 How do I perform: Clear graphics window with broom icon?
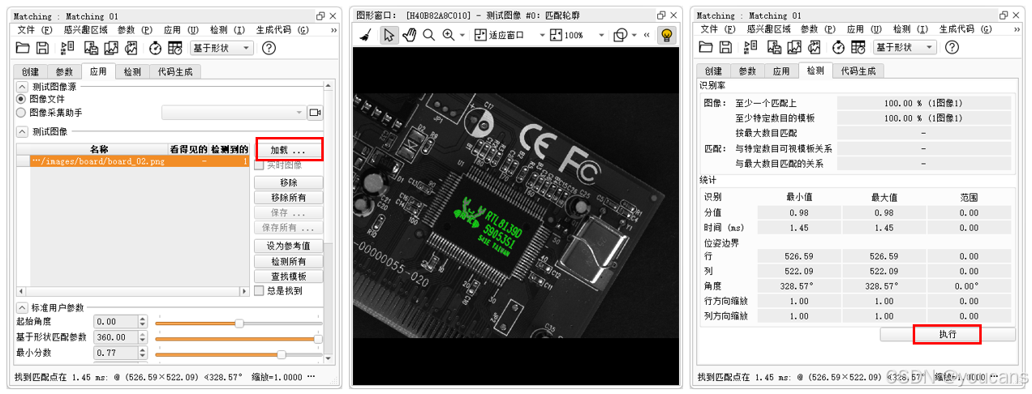[x=366, y=35]
